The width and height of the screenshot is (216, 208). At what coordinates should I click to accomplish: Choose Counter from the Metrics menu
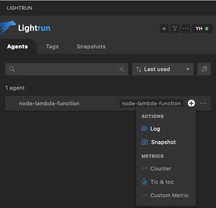click(x=166, y=169)
